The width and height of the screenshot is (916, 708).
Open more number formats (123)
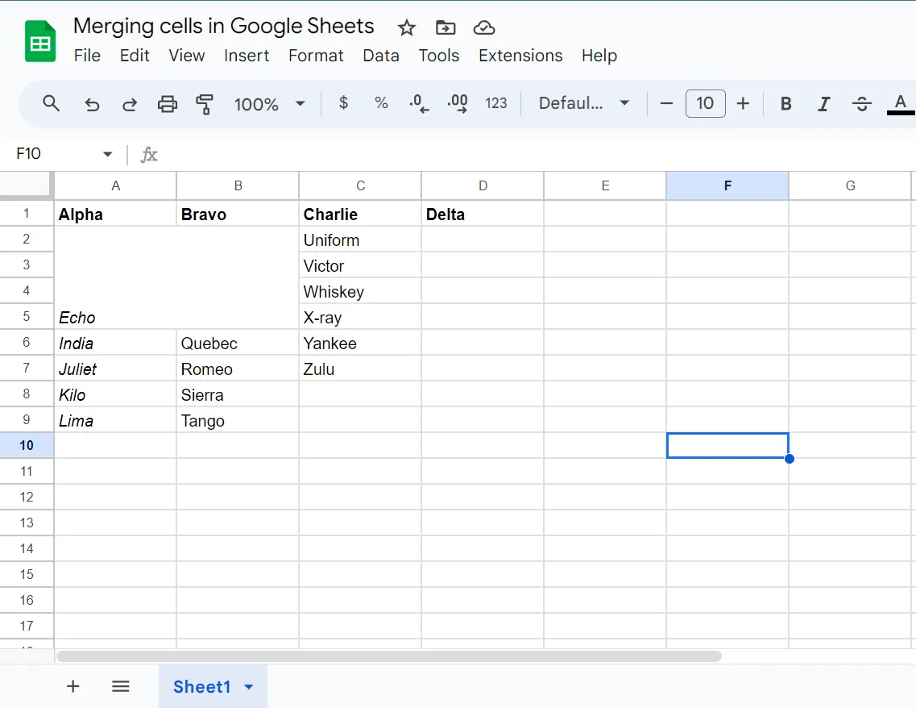coord(496,103)
